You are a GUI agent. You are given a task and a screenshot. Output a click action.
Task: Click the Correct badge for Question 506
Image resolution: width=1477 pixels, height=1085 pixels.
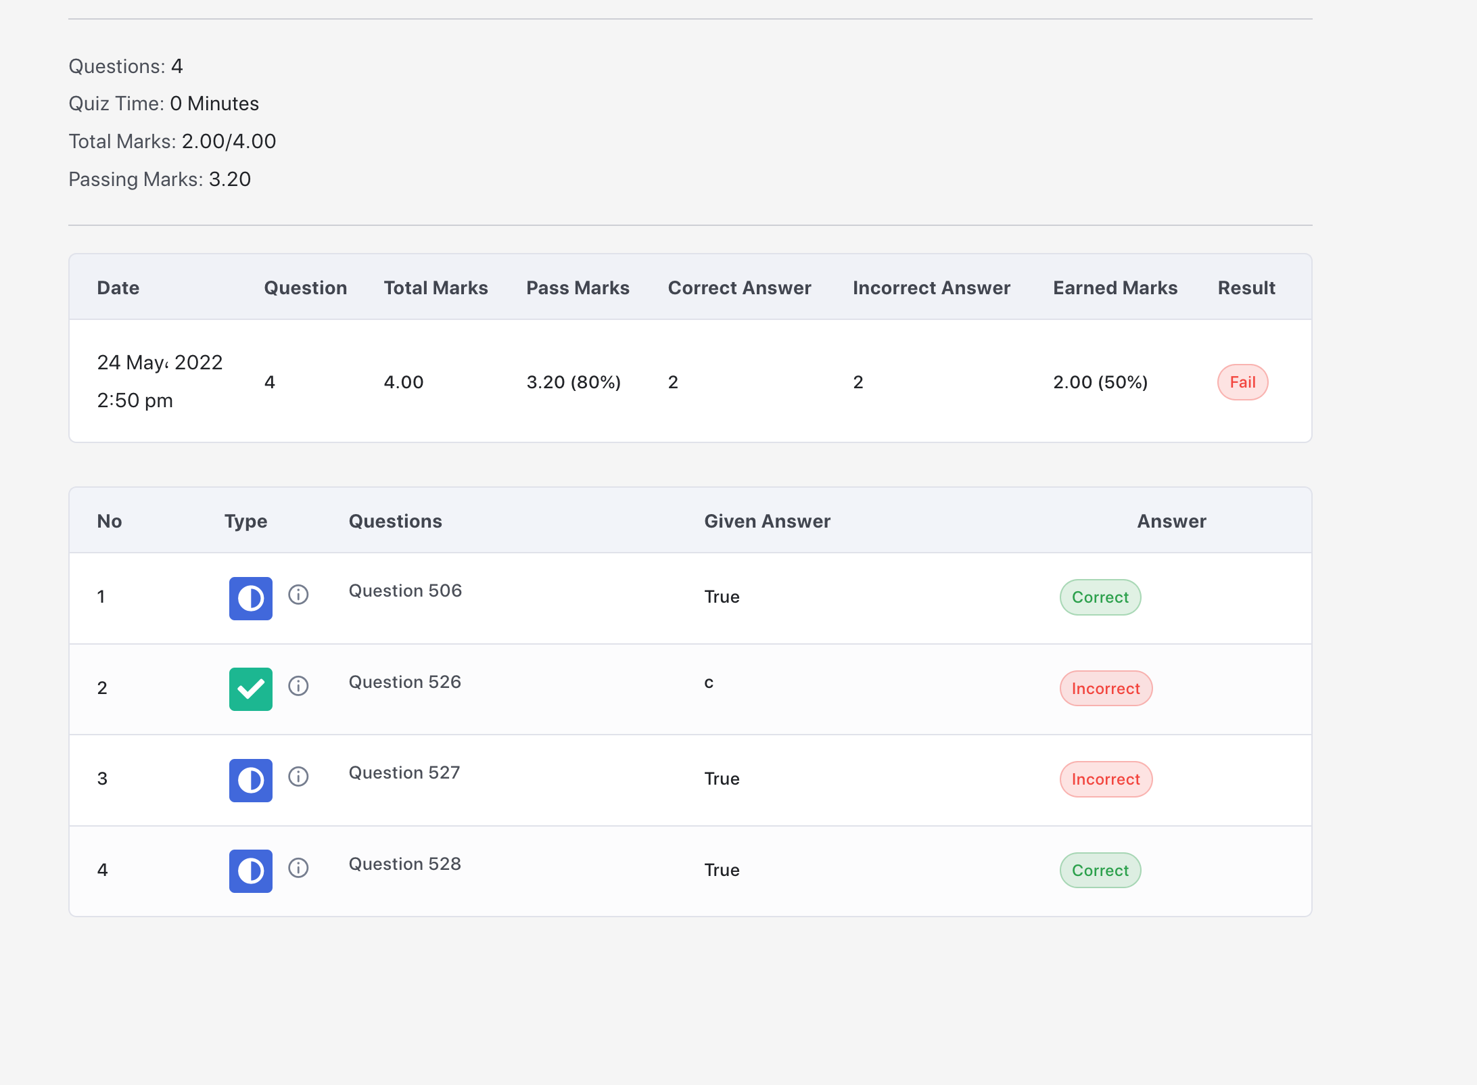pyautogui.click(x=1100, y=597)
